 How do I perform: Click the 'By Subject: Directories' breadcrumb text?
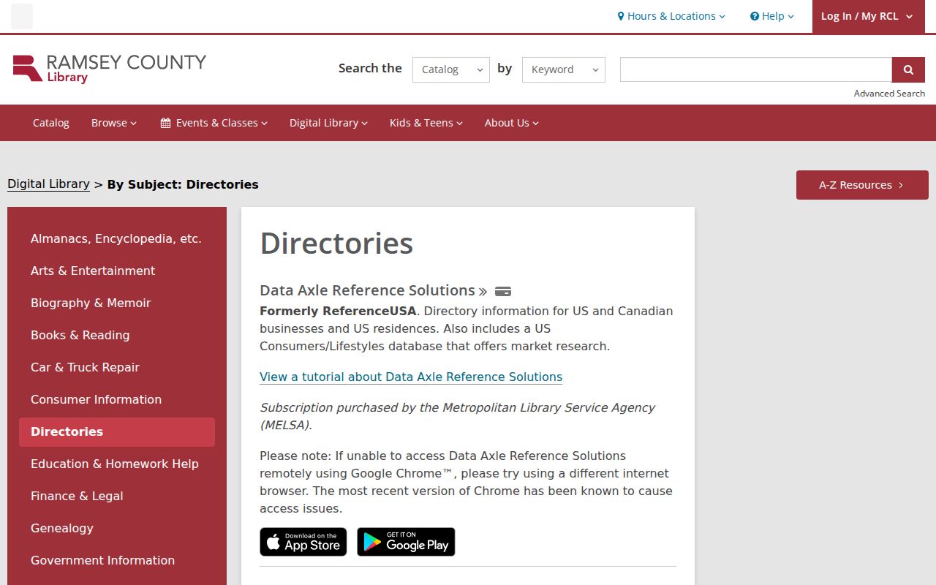click(x=183, y=184)
